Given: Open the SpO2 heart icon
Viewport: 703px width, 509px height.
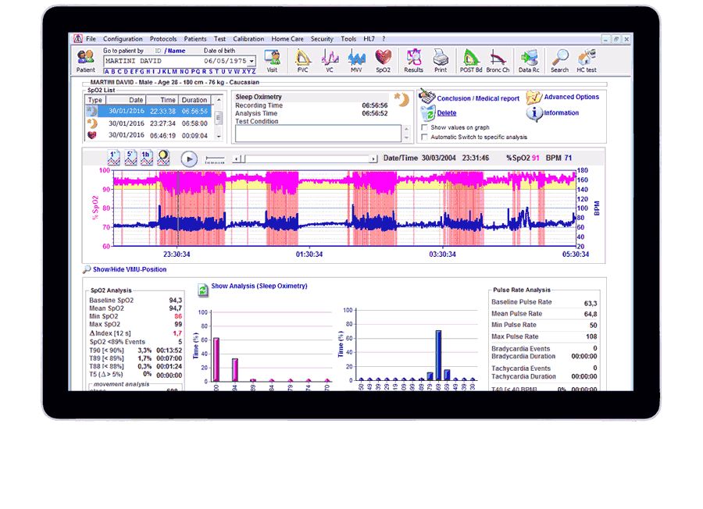Looking at the screenshot, I should [383, 58].
